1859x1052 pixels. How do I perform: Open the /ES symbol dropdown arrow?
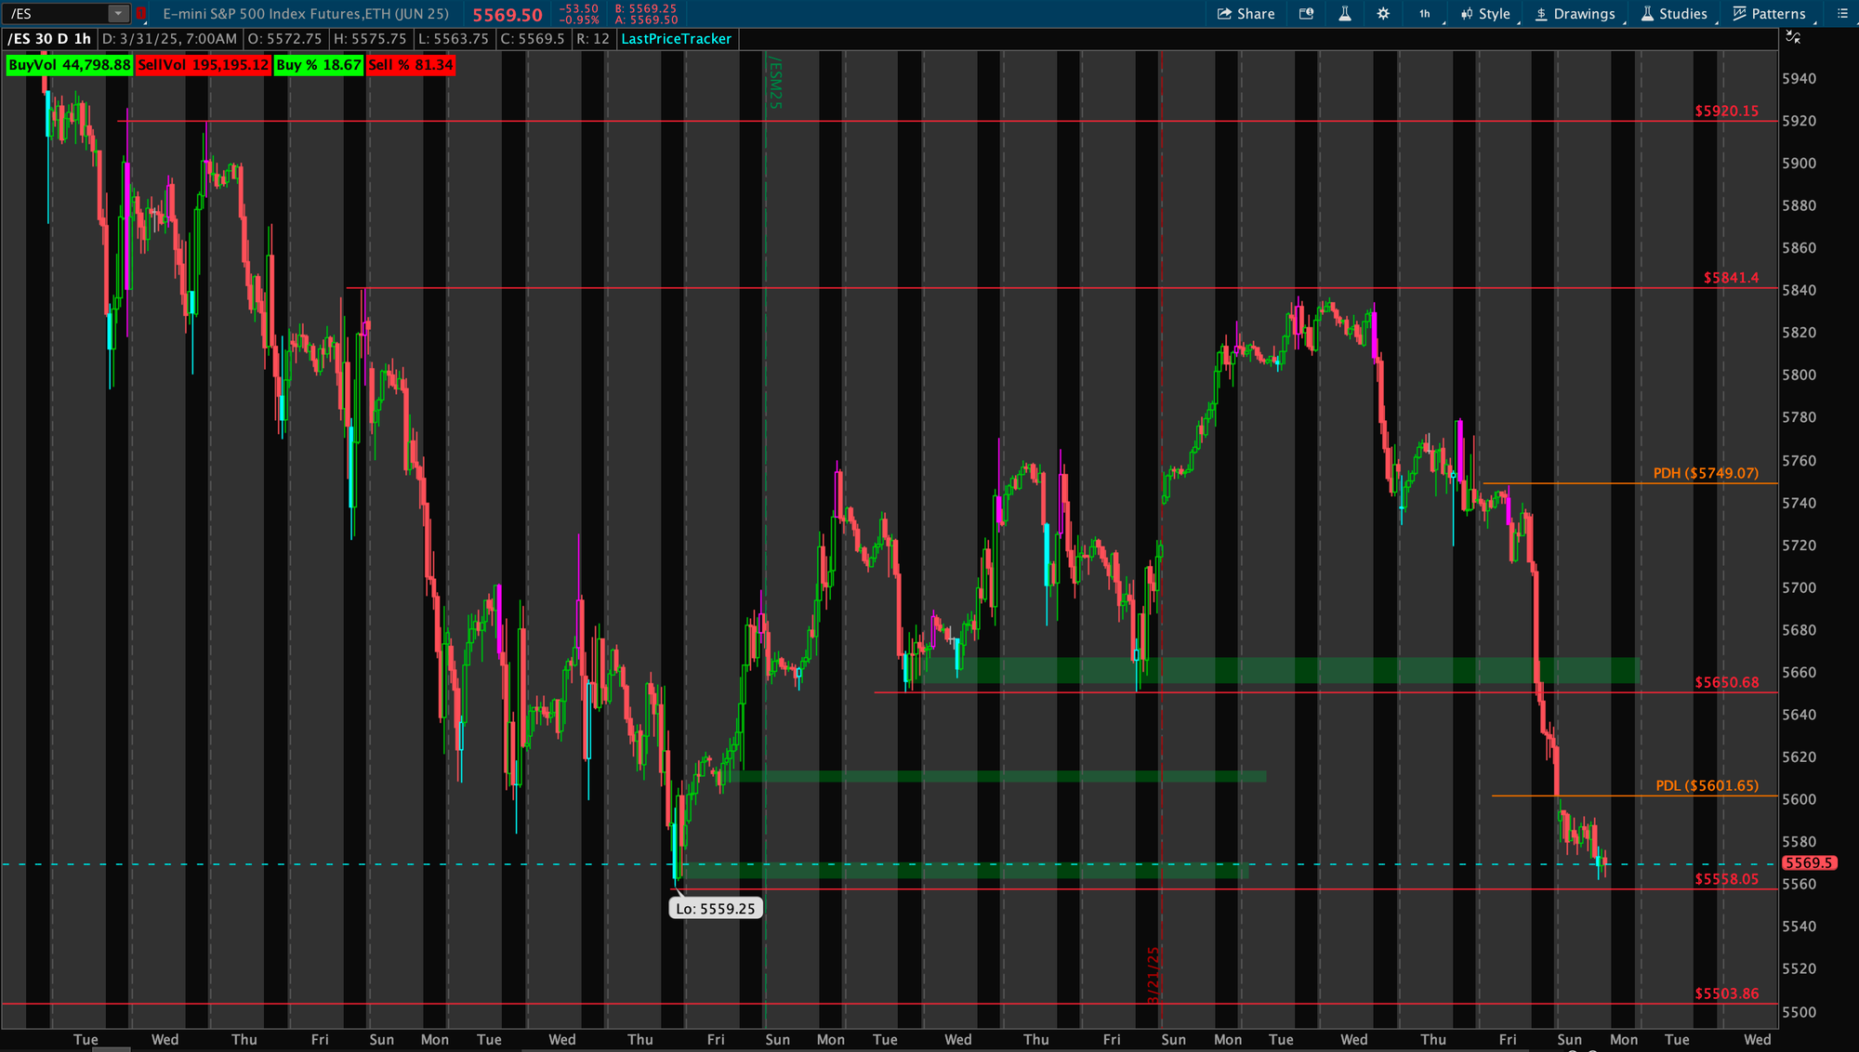118,14
